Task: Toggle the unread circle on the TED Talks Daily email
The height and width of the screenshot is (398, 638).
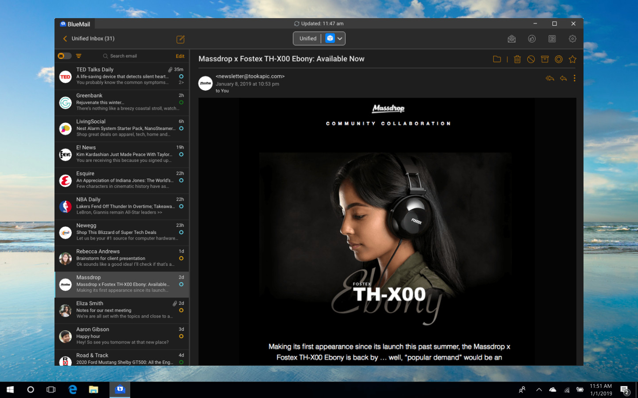Action: tap(181, 77)
